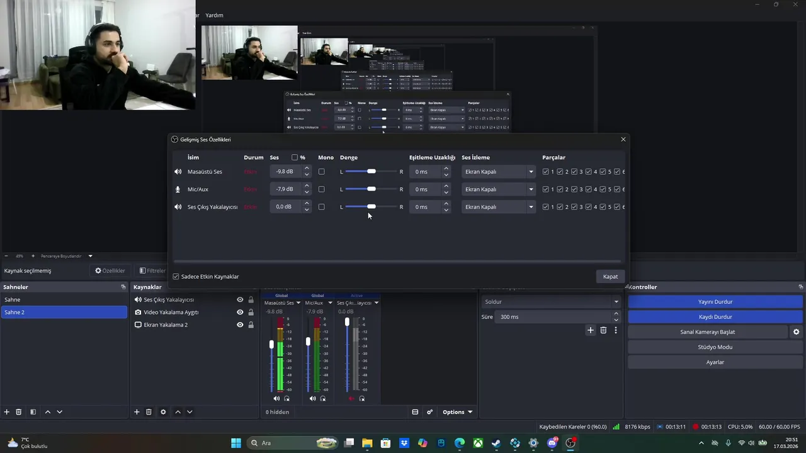Open Yardım menu
806x453 pixels.
pos(215,15)
